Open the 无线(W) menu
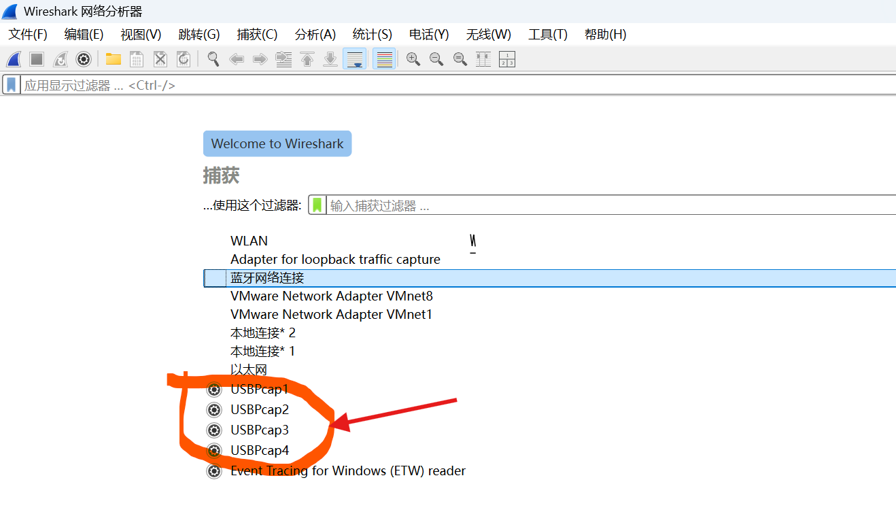 (x=489, y=34)
